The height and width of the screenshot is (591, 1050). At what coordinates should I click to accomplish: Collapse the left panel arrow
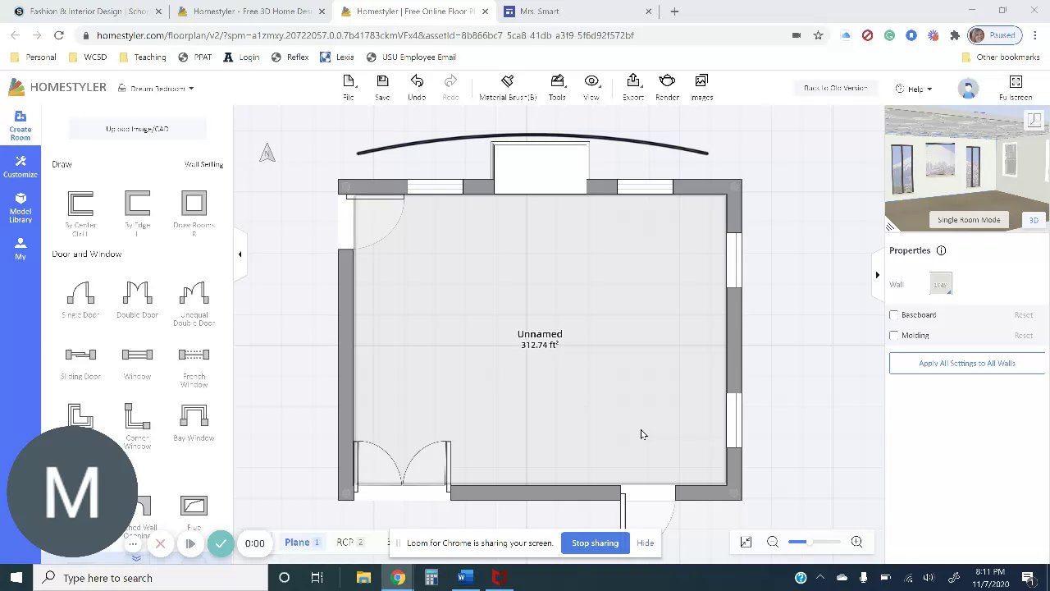coord(240,254)
